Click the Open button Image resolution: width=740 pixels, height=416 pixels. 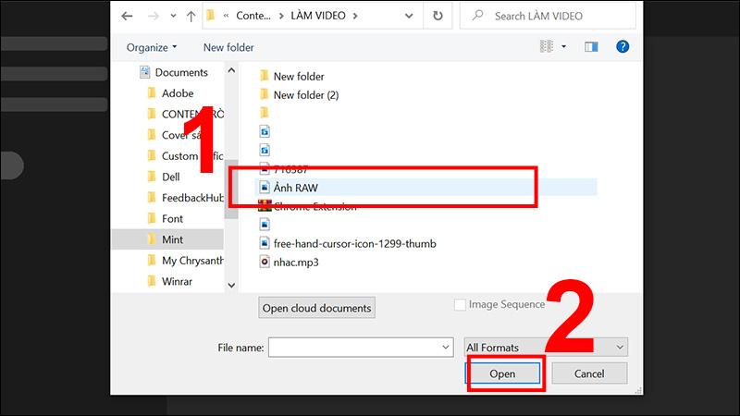[x=502, y=373]
